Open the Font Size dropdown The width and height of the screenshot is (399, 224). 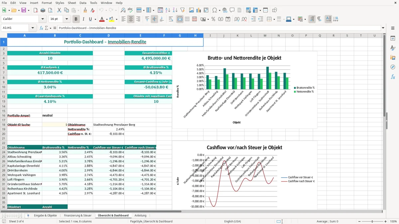(67, 19)
